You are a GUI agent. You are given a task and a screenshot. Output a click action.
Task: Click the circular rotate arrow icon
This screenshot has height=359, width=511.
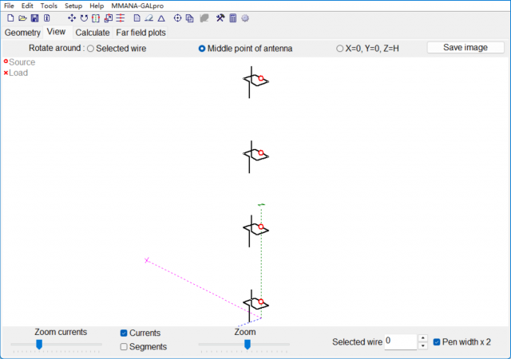point(84,18)
